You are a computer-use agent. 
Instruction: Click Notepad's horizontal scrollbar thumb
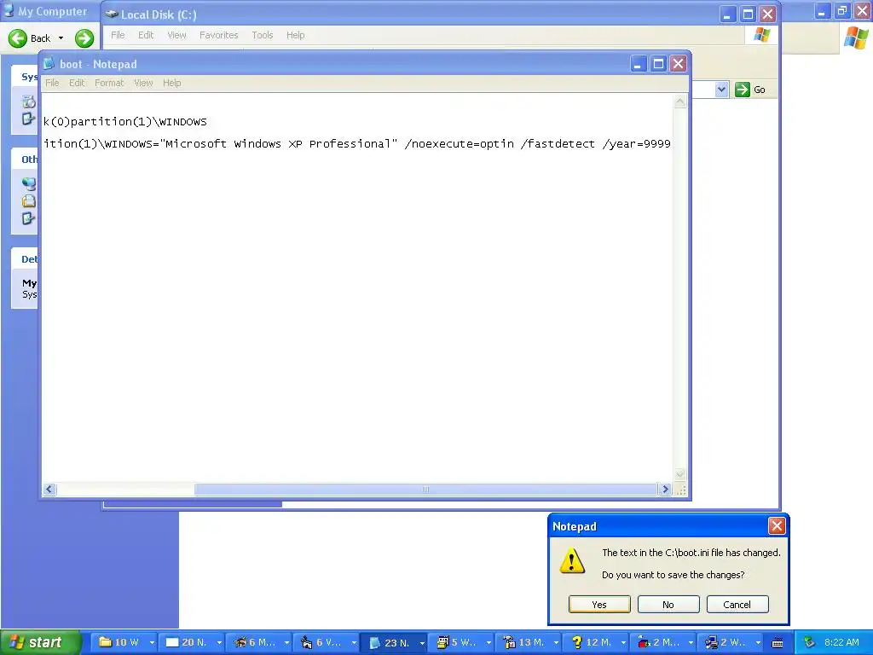click(425, 490)
